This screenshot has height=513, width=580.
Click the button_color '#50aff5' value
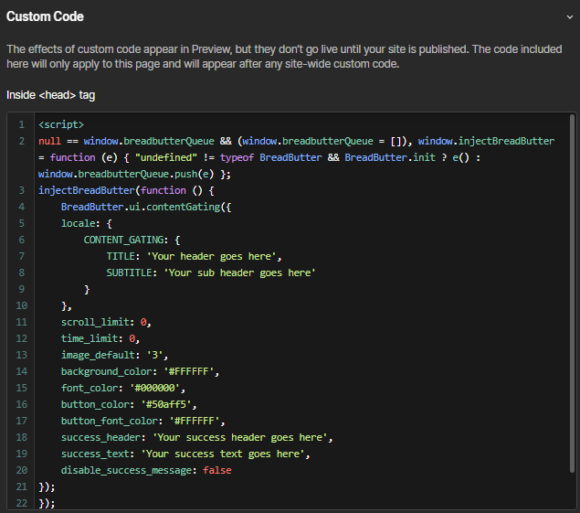tap(165, 404)
